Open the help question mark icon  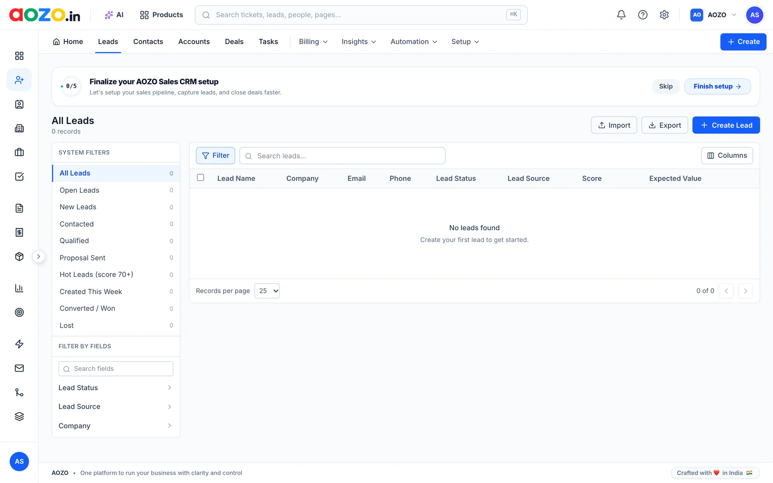(642, 15)
